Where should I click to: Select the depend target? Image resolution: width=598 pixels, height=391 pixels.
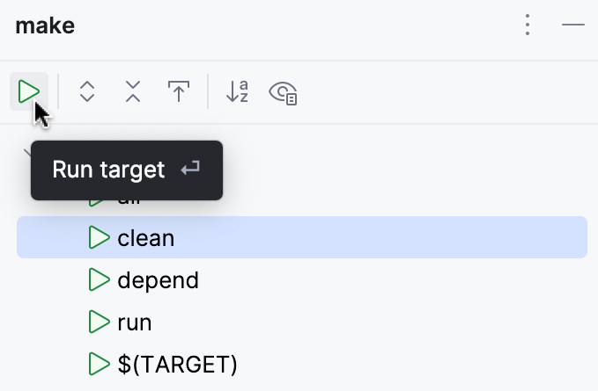click(158, 280)
